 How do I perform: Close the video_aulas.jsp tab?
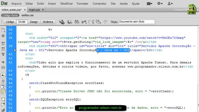coord(25,10)
